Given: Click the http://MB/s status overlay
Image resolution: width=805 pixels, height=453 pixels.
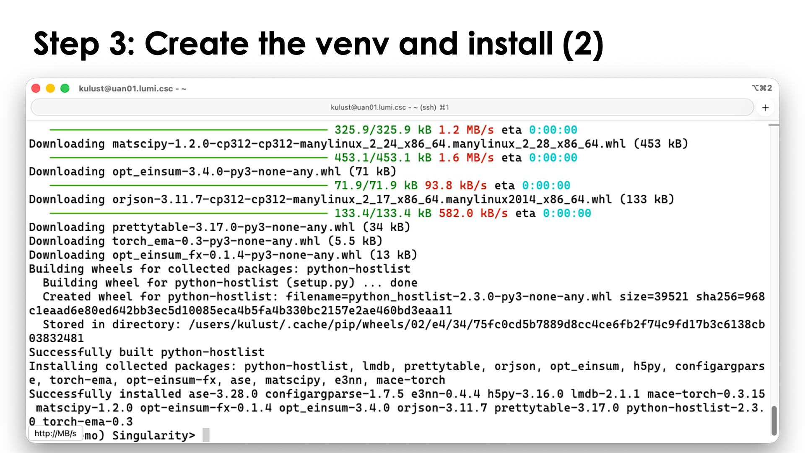Looking at the screenshot, I should click(x=56, y=433).
